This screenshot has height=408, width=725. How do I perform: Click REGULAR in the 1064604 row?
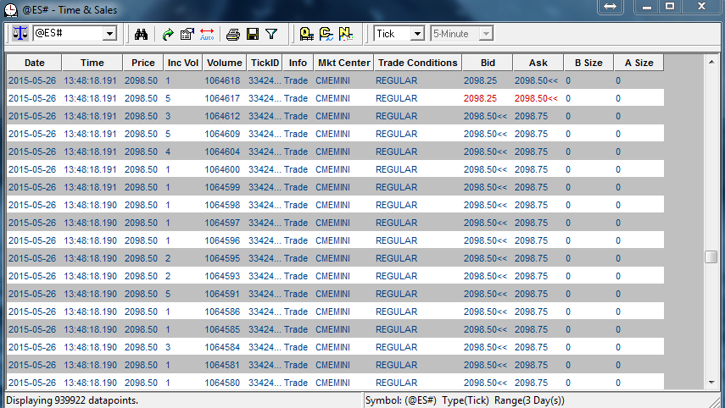pos(396,152)
